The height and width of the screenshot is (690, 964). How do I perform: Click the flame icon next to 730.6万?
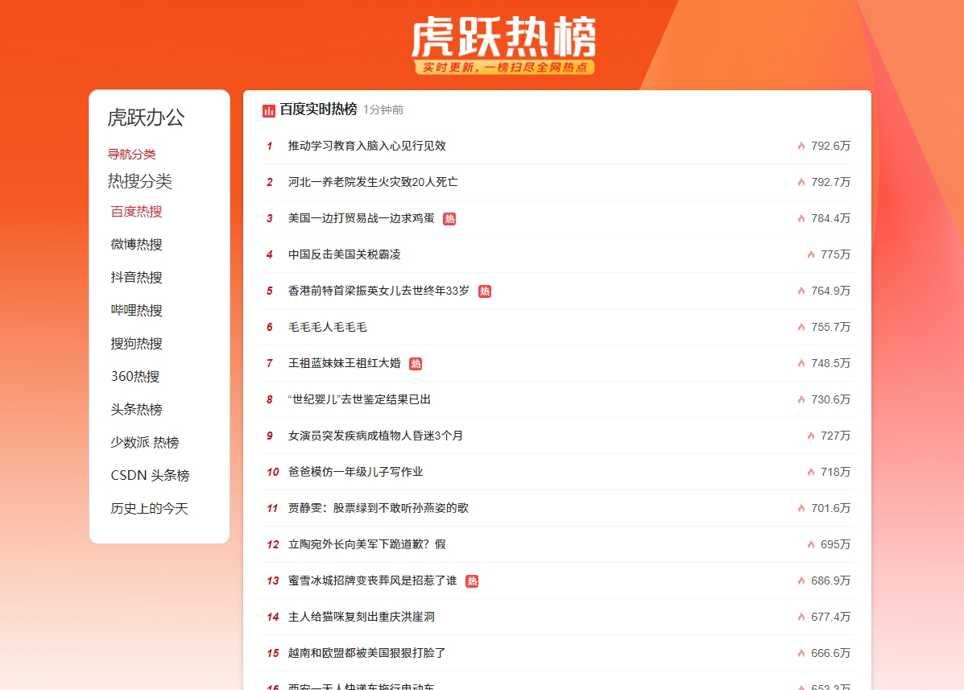coord(801,400)
